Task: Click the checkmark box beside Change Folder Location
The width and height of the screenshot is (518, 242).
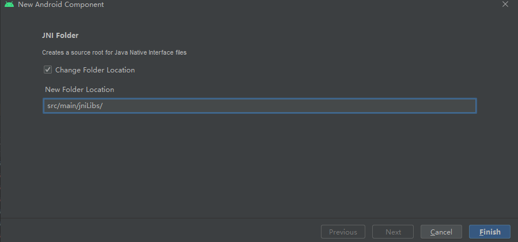Action: [x=48, y=70]
